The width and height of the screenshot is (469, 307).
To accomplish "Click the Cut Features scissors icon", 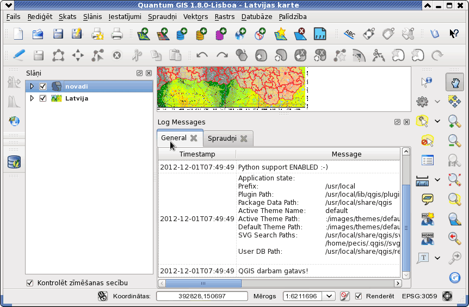I will tap(137, 55).
